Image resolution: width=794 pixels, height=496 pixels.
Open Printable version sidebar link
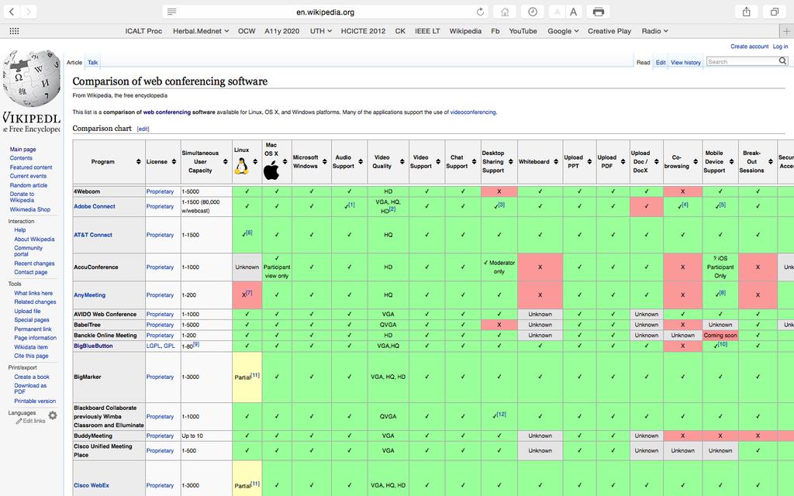pyautogui.click(x=35, y=401)
